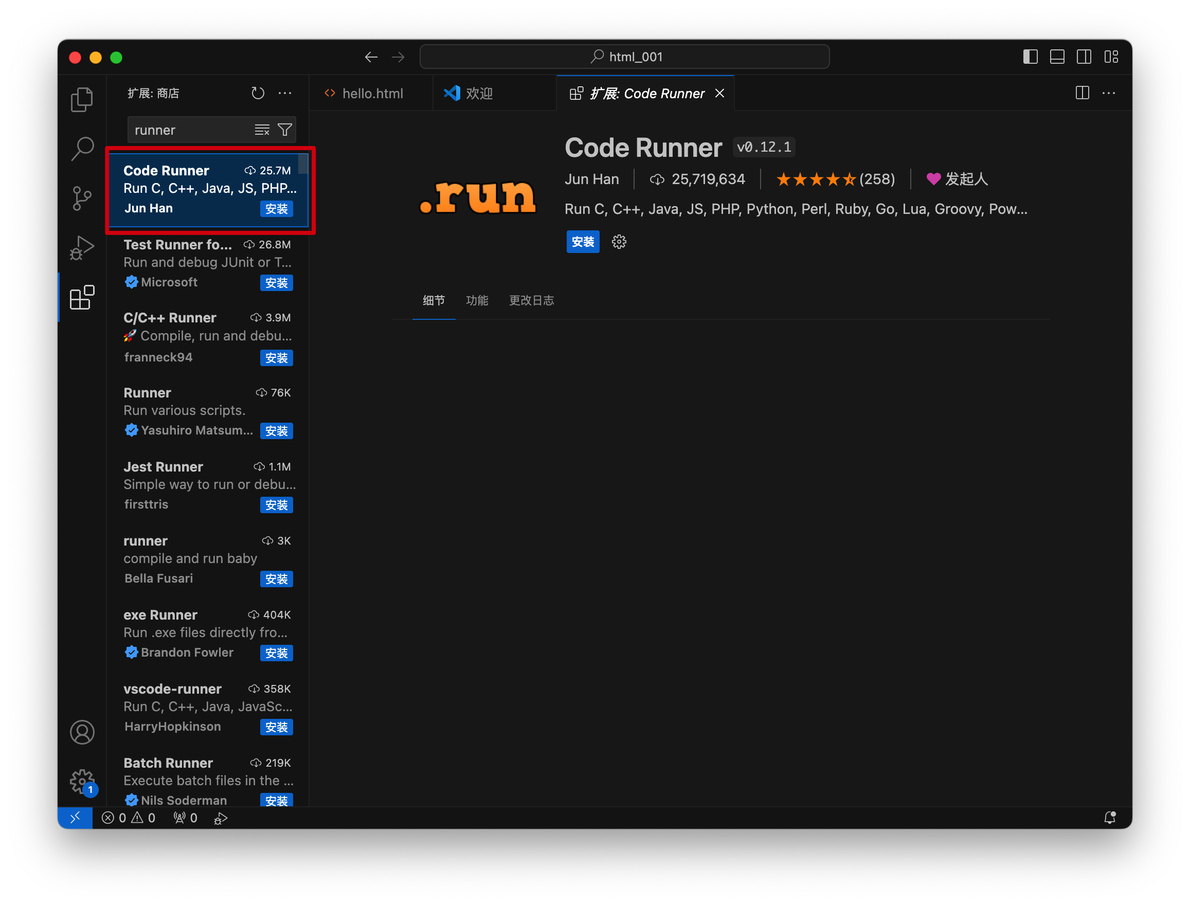
Task: Install runner by Bella Fusari
Action: [x=276, y=579]
